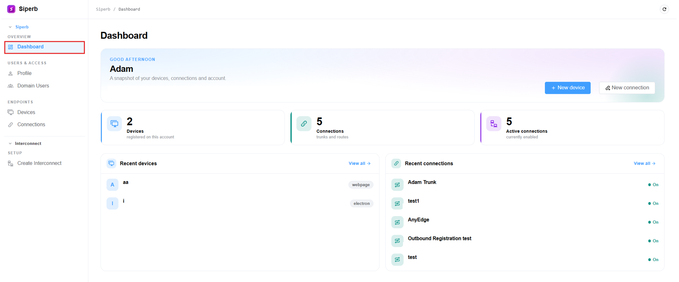Open the Adam Trunk connection

[x=525, y=185]
